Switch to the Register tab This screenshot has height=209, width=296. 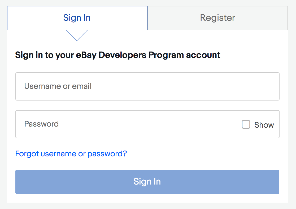point(217,18)
